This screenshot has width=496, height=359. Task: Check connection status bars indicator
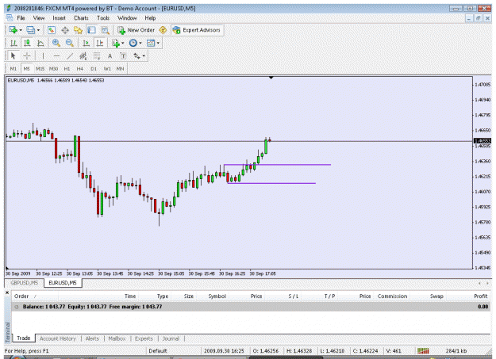[x=423, y=350]
